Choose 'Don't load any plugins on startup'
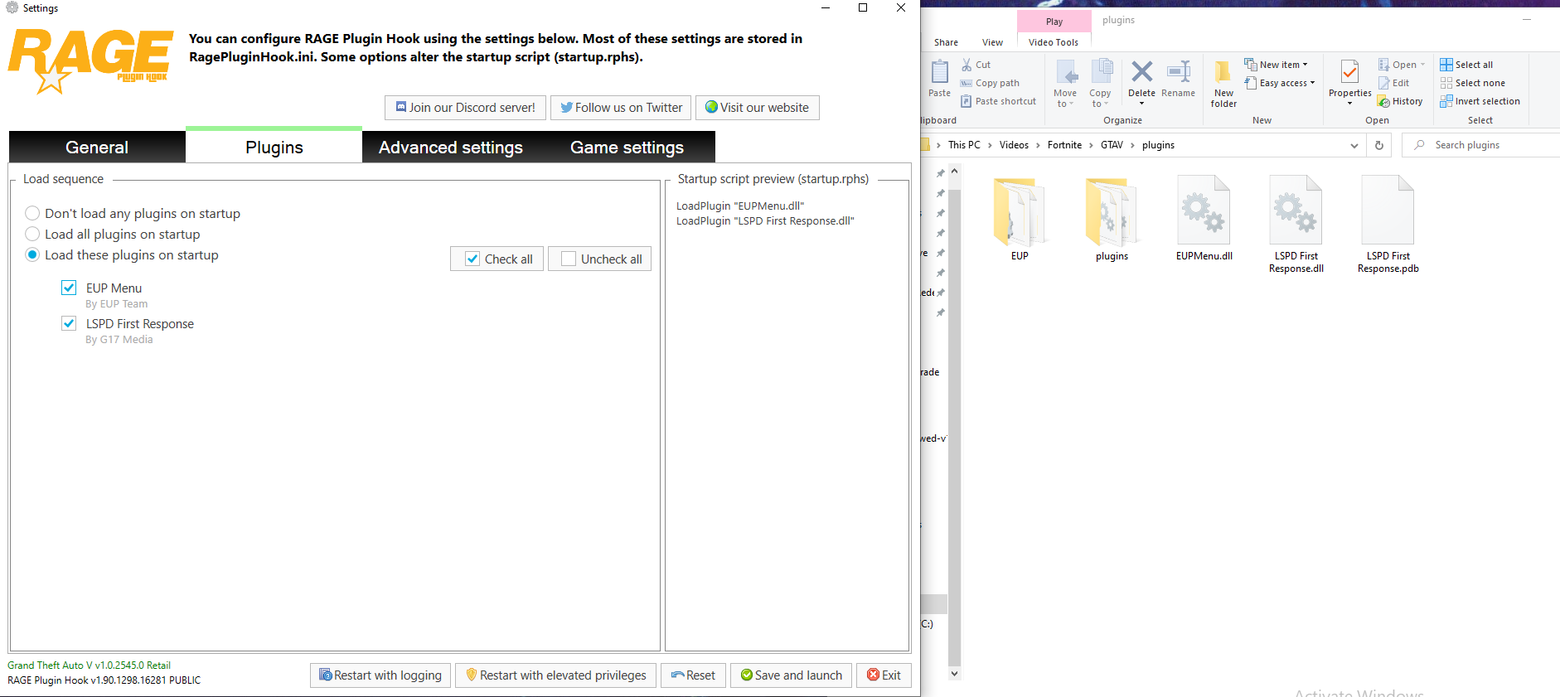Screen dimensions: 1560x697 coord(32,214)
